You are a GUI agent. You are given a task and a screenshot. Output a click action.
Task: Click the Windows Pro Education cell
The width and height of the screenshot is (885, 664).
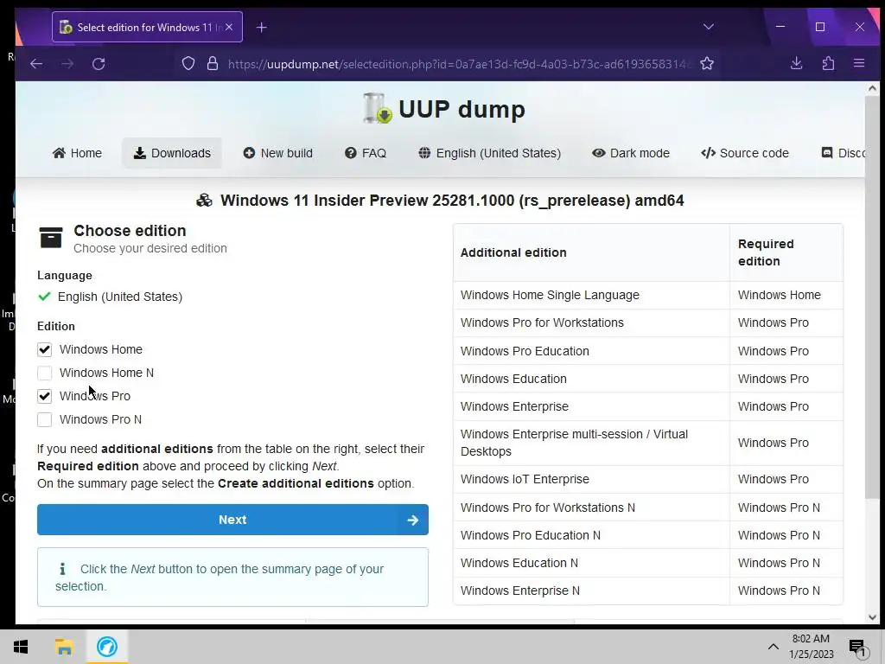591,351
